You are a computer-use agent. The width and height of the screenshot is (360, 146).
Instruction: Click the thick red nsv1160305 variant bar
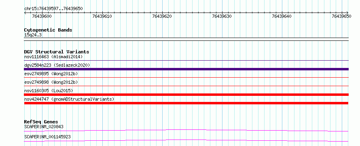[186, 95]
